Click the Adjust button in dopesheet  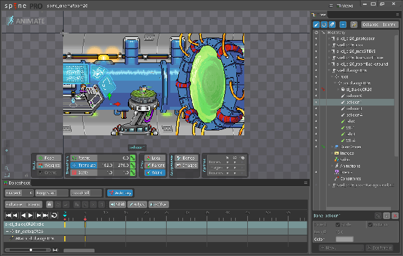(x=137, y=204)
